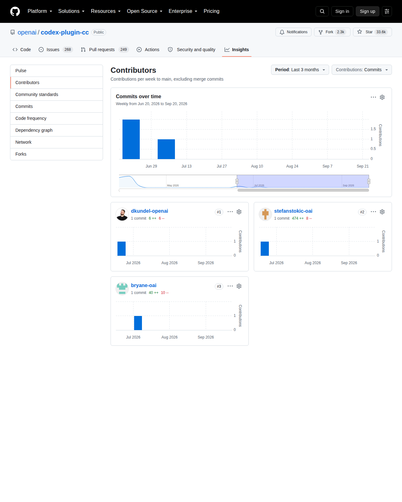This screenshot has width=402, height=502.
Task: Switch to the Code tab
Action: [22, 50]
